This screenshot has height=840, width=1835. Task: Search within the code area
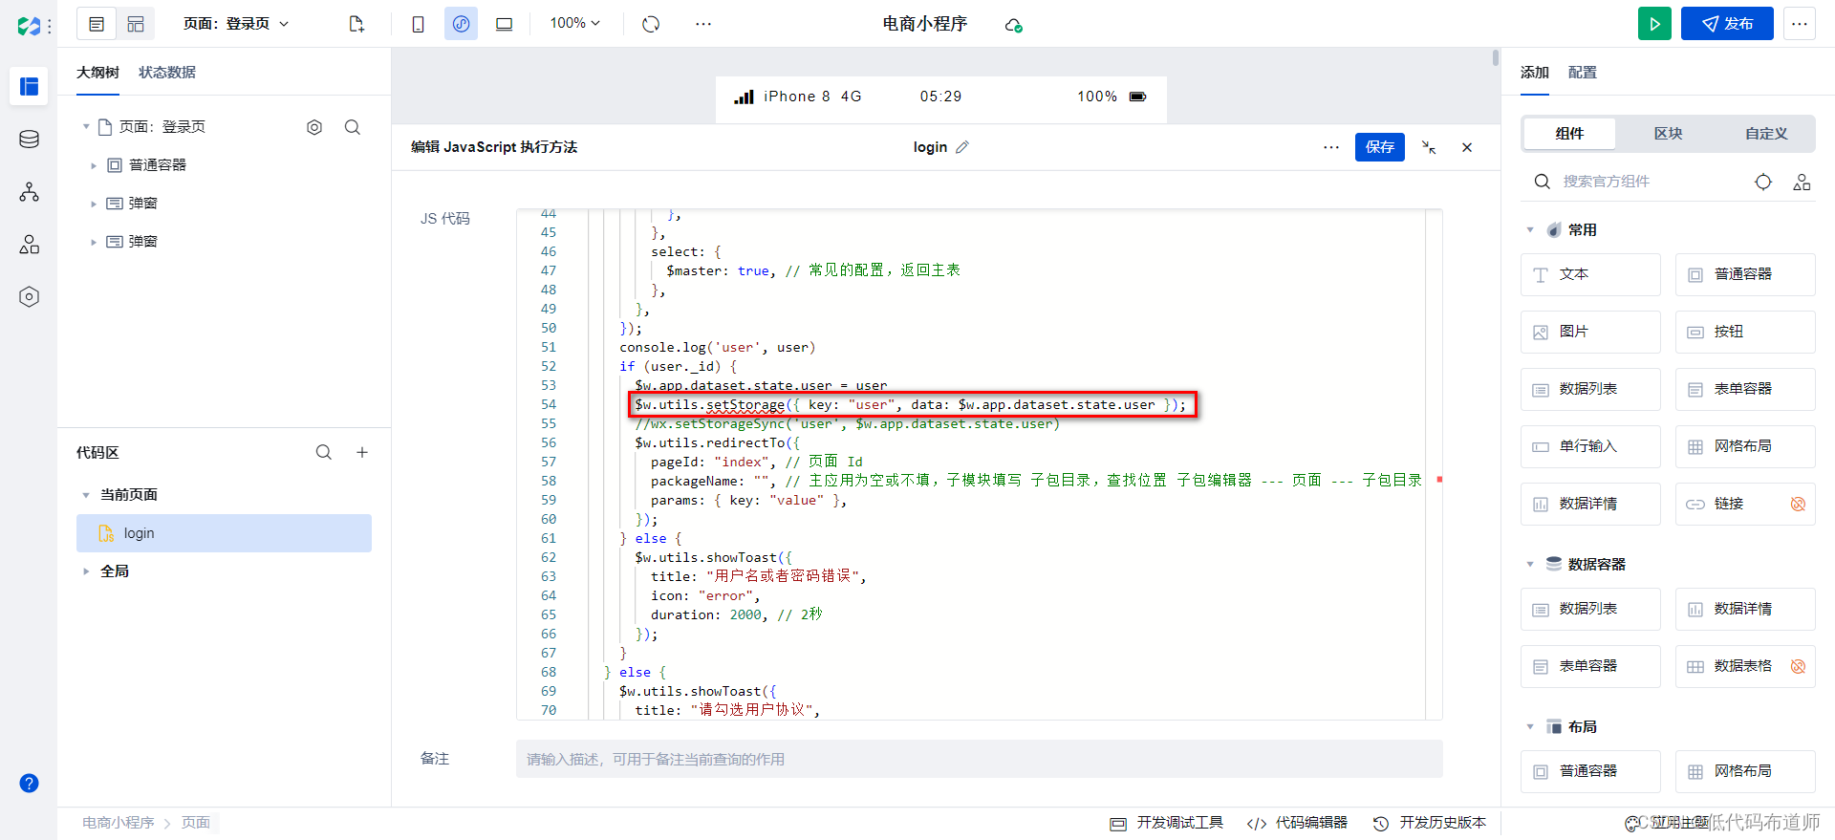(324, 452)
